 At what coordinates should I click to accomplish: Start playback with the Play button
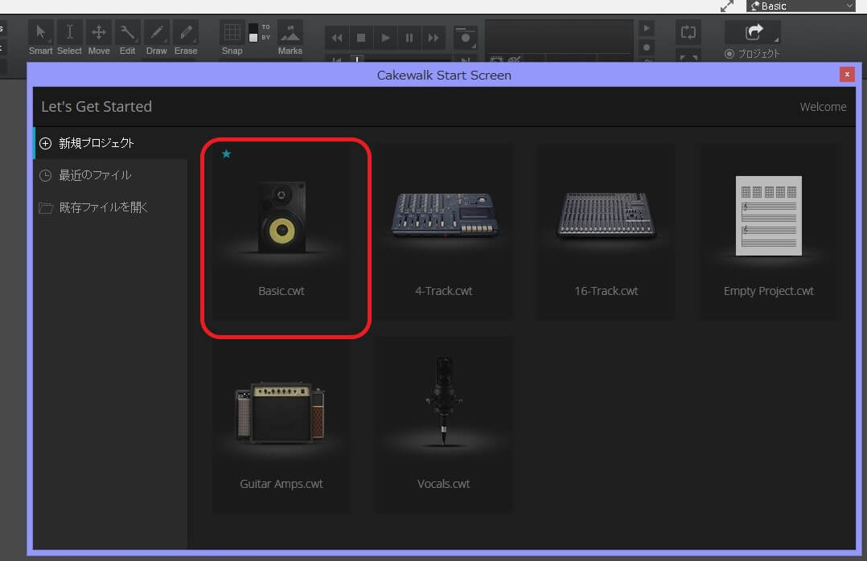click(385, 38)
